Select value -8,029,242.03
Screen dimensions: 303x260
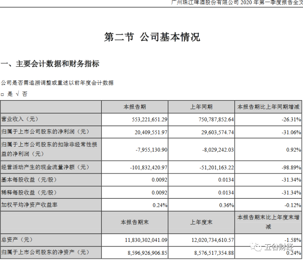218,150
